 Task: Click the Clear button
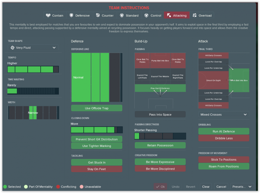(x=206, y=187)
